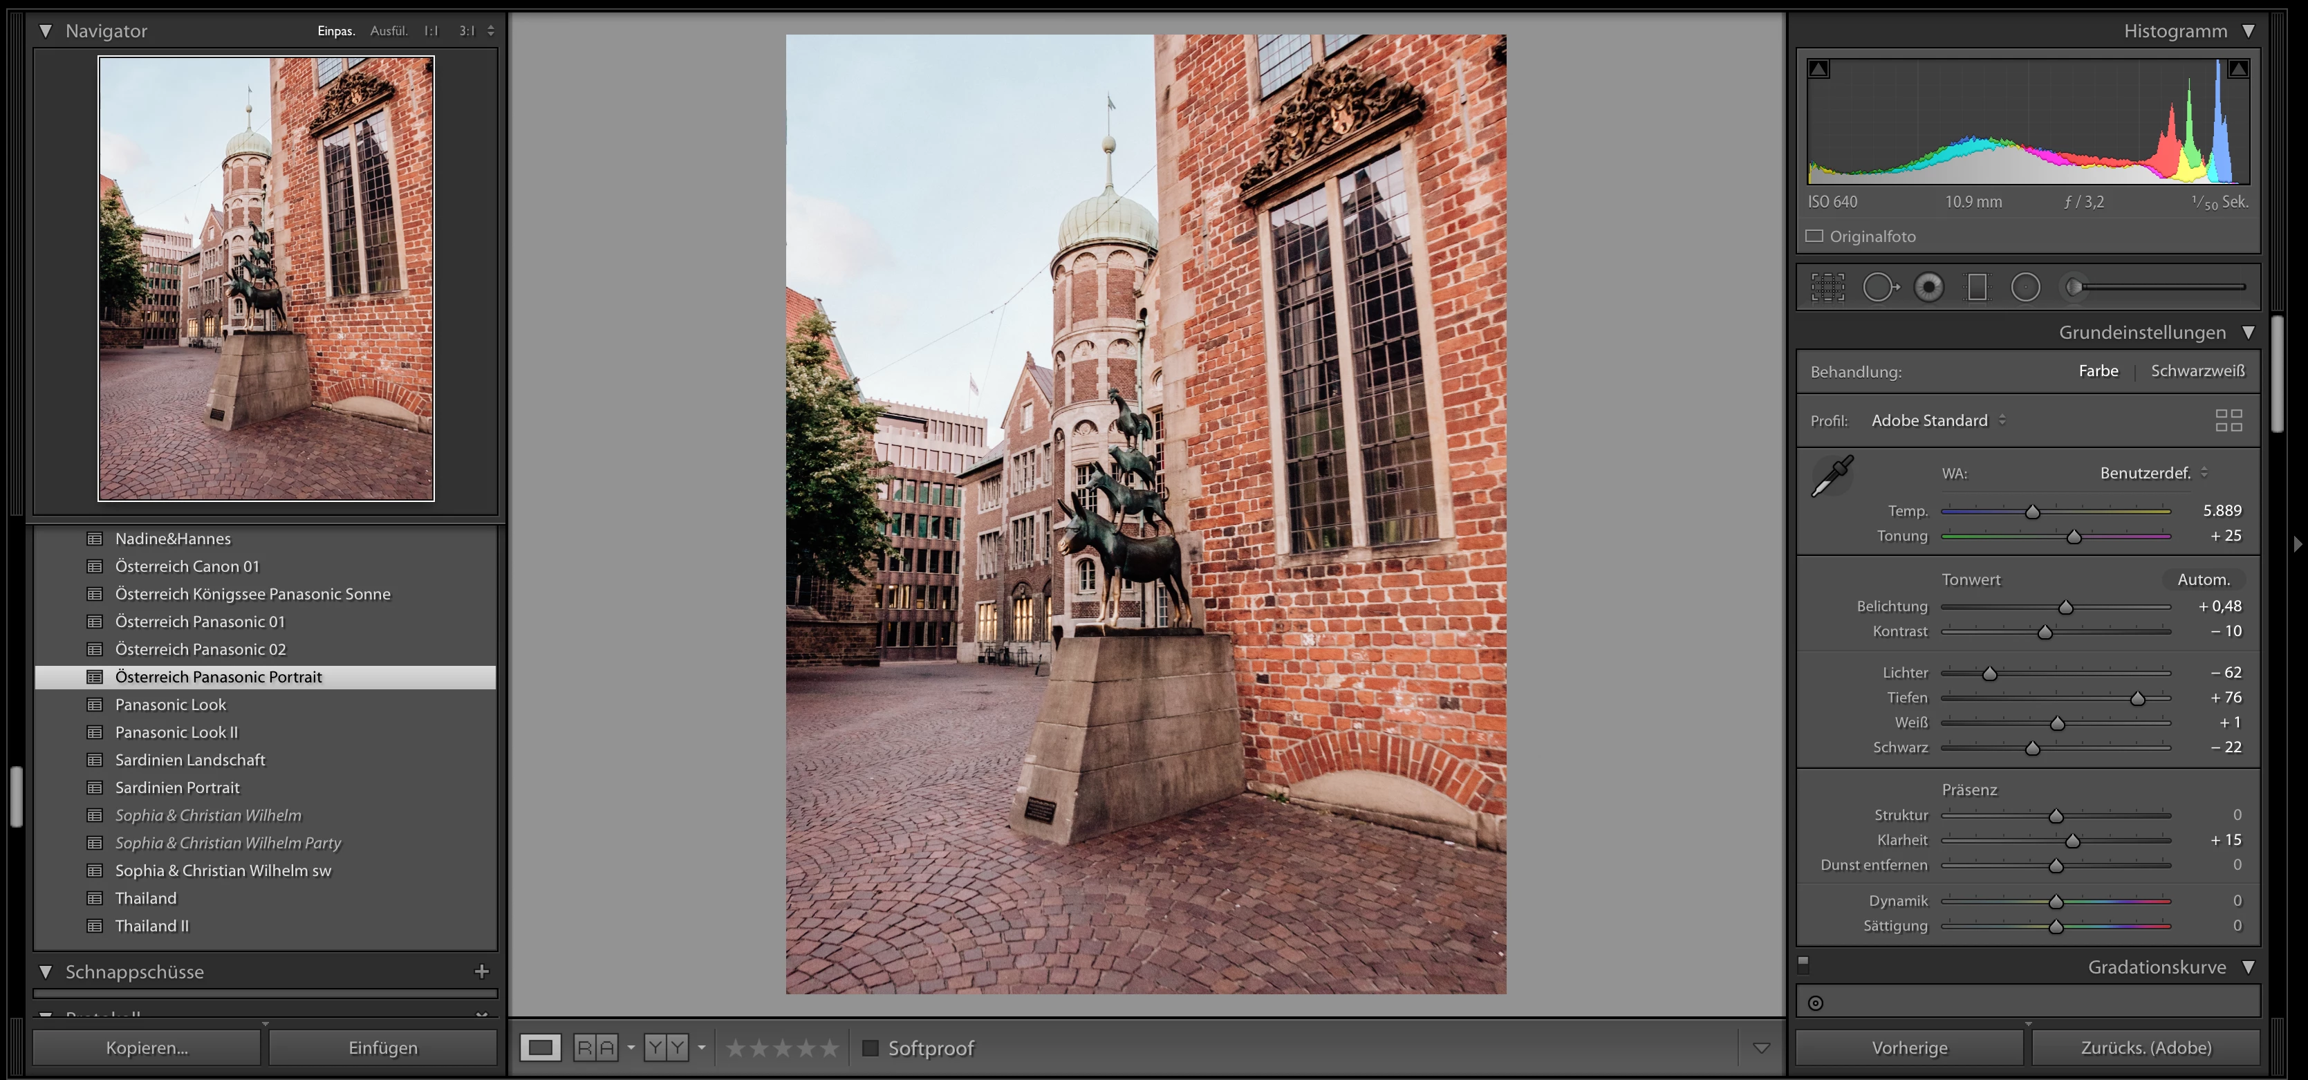The height and width of the screenshot is (1080, 2308).
Task: Click the Kopieren... button
Action: [x=147, y=1048]
